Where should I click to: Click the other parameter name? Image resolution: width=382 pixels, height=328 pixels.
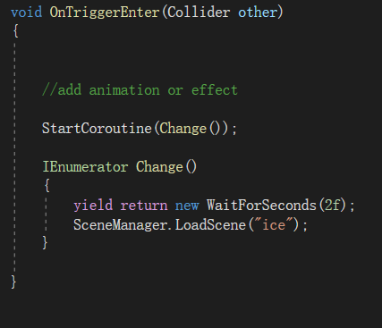258,13
